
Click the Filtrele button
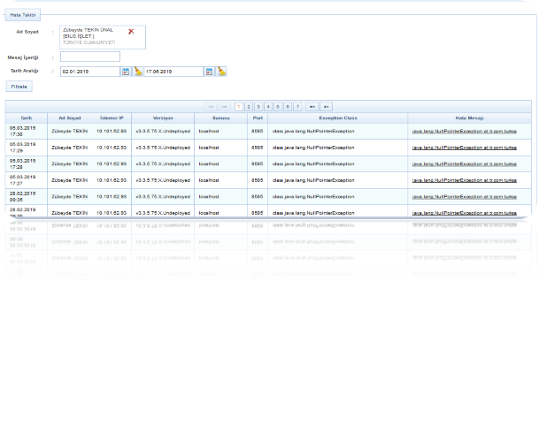click(x=19, y=87)
